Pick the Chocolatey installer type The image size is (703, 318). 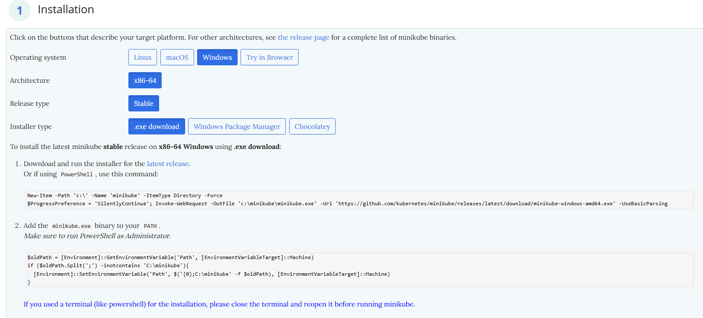click(x=312, y=126)
